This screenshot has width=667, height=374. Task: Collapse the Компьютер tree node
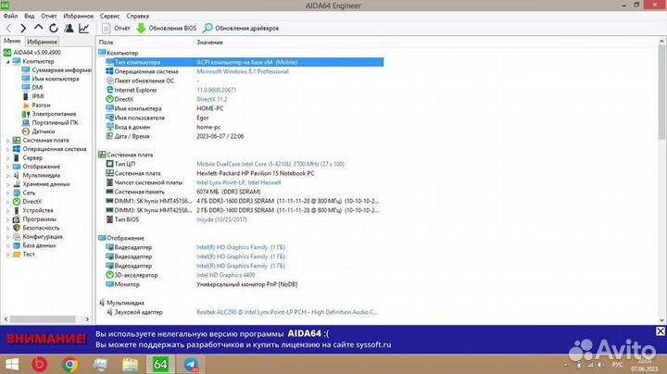[x=7, y=62]
